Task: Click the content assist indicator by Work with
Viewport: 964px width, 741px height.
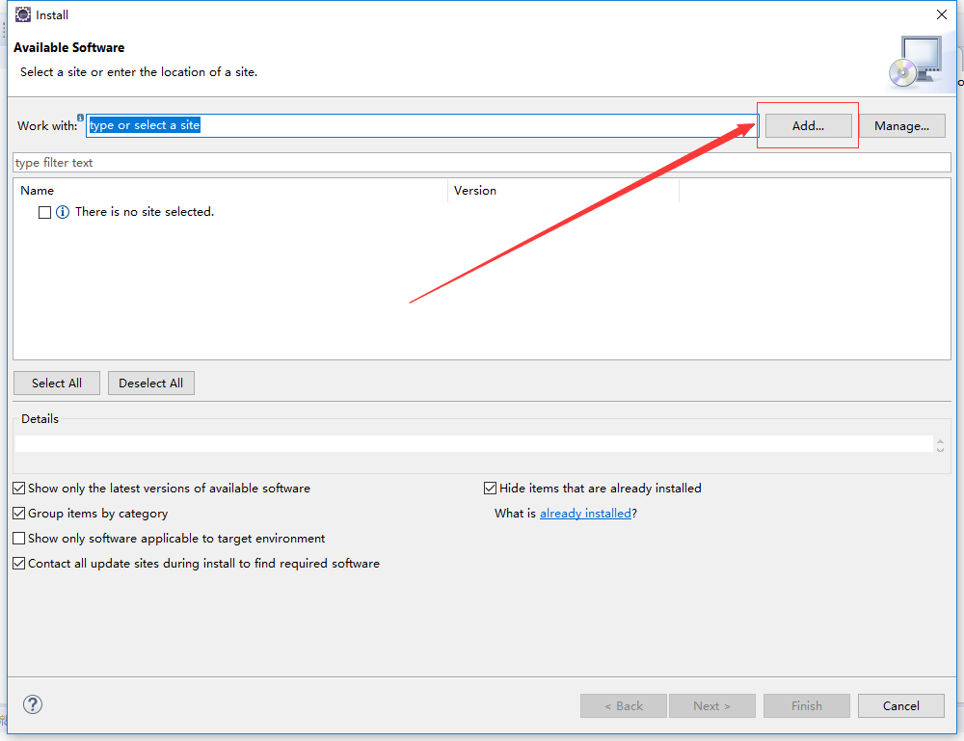Action: (x=81, y=118)
